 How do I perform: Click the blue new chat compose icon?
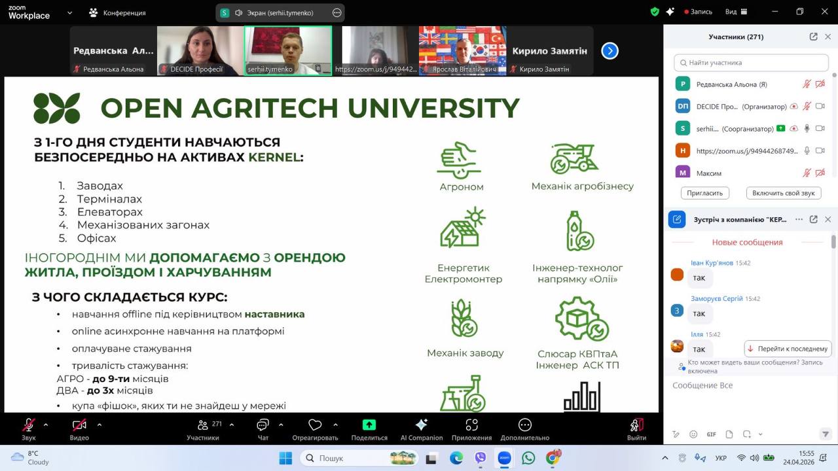pyautogui.click(x=677, y=220)
